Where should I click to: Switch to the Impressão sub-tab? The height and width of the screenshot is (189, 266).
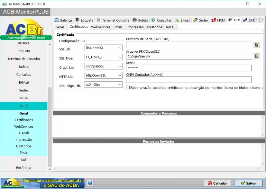(x=136, y=27)
